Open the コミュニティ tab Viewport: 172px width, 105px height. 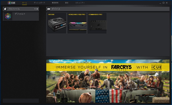tap(80, 3)
